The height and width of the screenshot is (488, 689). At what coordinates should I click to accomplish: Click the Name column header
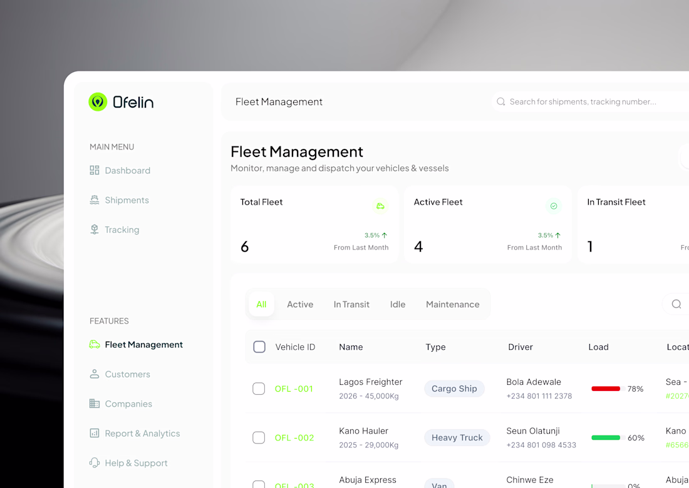click(351, 347)
